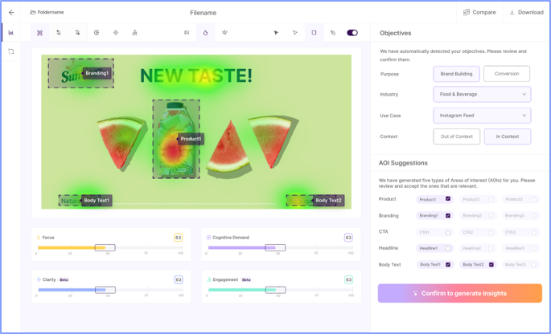Click the image view icon in toolbar
The image size is (551, 334).
(x=187, y=33)
